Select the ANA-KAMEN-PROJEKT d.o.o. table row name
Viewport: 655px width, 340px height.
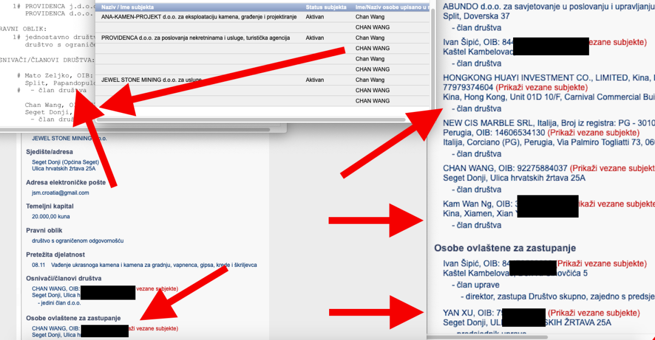click(199, 17)
